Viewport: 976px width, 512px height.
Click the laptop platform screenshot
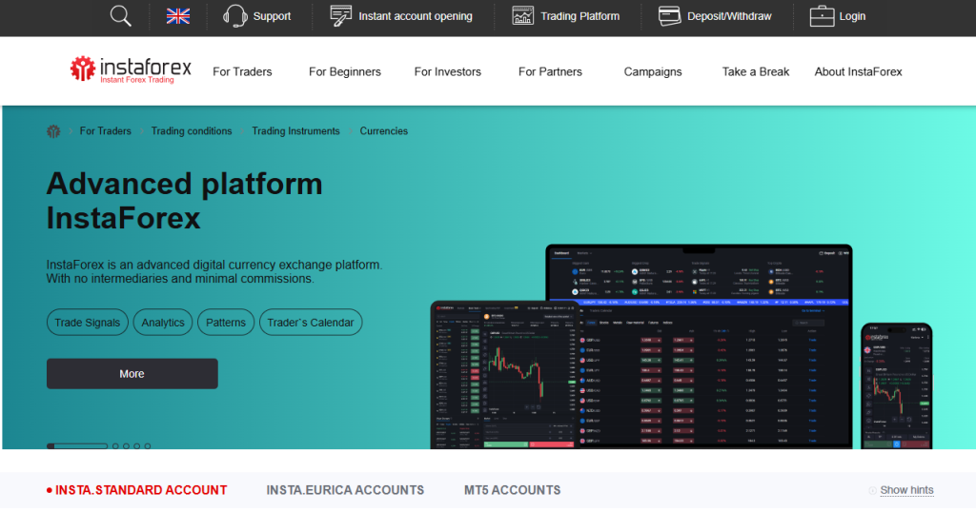(x=699, y=346)
